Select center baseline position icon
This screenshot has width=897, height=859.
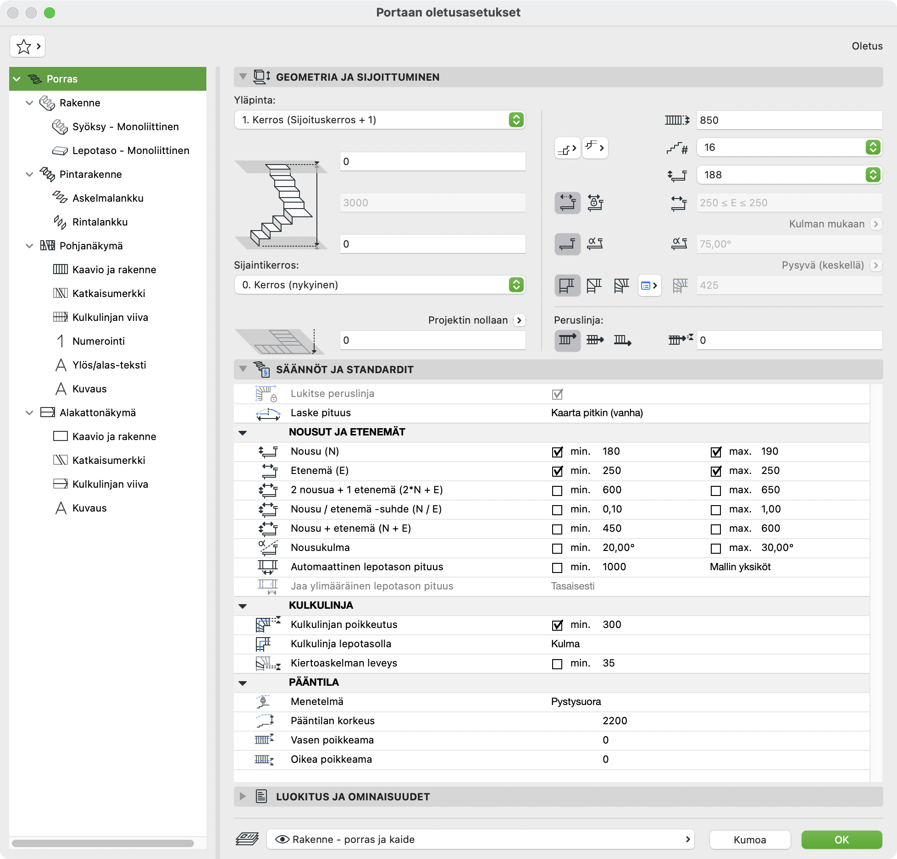[x=595, y=340]
